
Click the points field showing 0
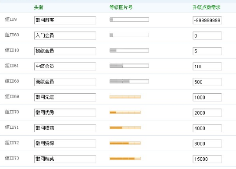click(207, 35)
